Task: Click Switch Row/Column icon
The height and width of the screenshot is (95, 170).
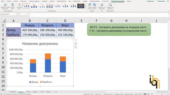Action: 90,6
